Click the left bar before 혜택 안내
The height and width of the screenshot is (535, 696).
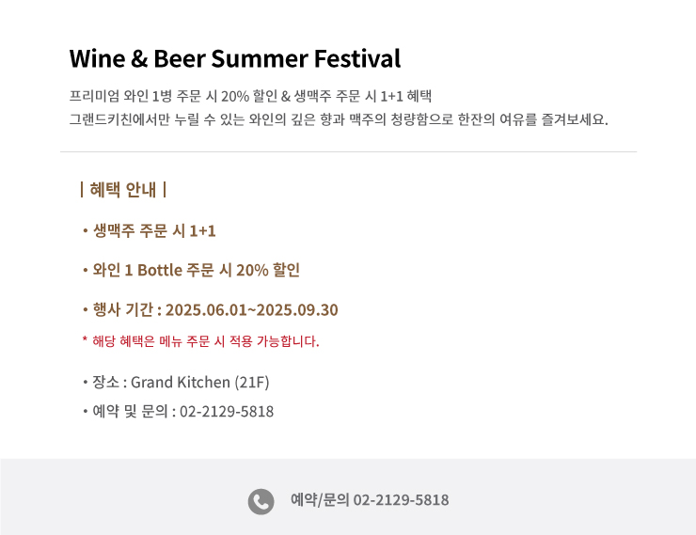[82, 189]
